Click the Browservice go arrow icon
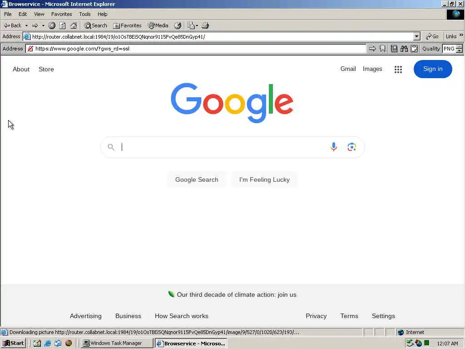The width and height of the screenshot is (465, 349). coord(372,49)
